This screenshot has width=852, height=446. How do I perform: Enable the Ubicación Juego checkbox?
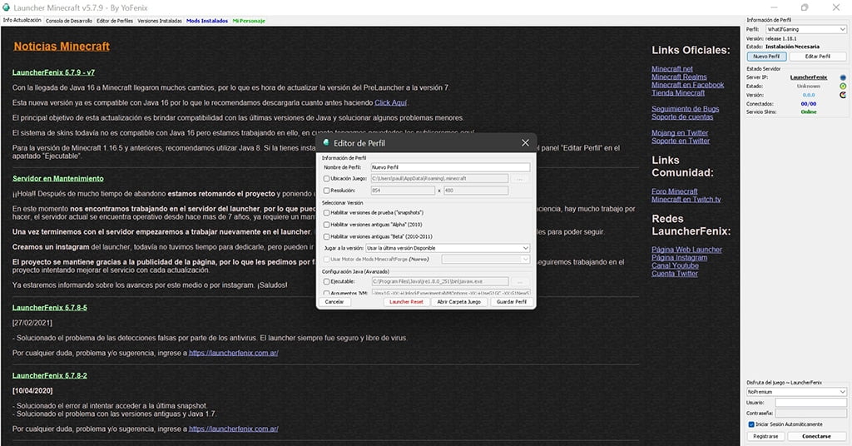tap(326, 179)
